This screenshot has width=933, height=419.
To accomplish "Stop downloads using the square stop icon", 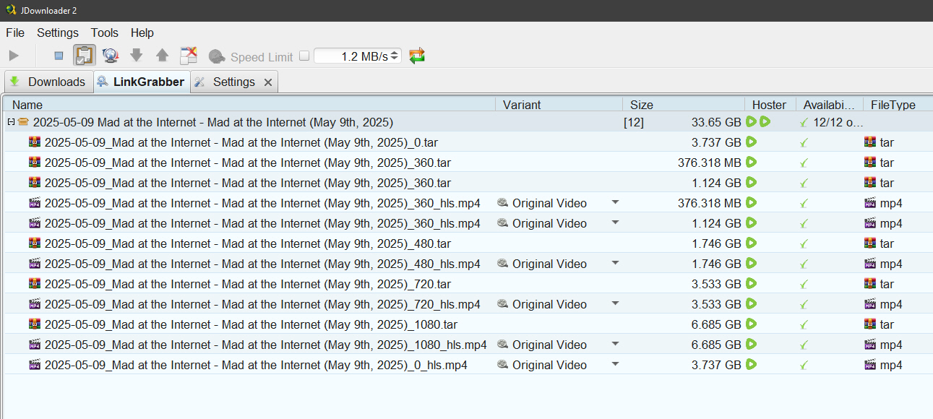I will [59, 56].
